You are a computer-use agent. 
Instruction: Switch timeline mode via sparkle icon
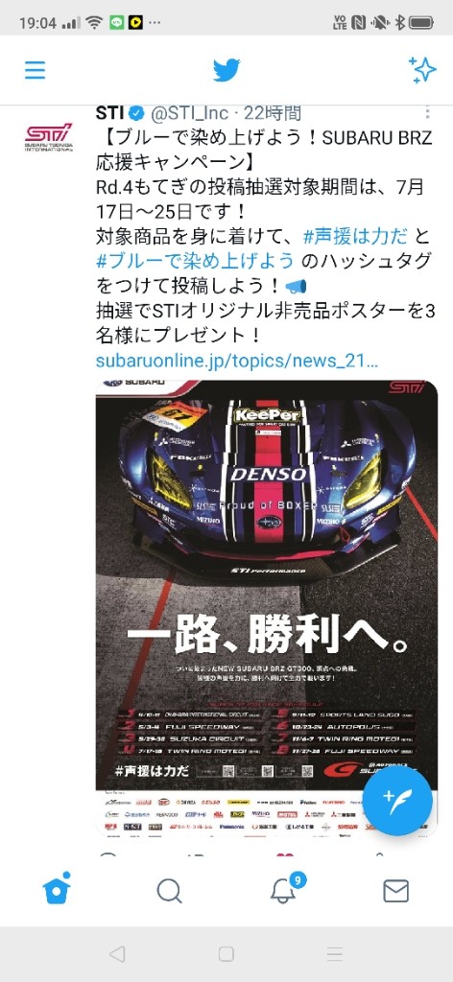pyautogui.click(x=422, y=69)
